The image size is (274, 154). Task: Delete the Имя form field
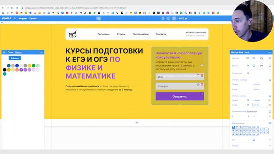(x=202, y=75)
